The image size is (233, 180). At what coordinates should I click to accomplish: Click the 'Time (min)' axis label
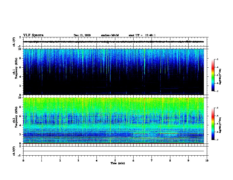118,163
